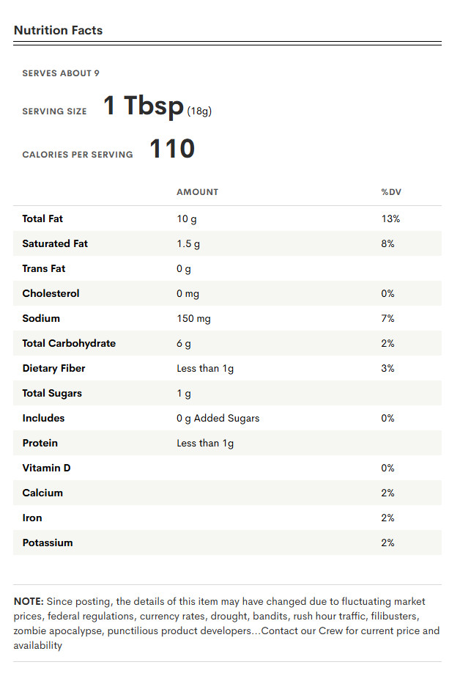Click the Saturated Fat row label
Screen dimensions: 471x684
(55, 243)
